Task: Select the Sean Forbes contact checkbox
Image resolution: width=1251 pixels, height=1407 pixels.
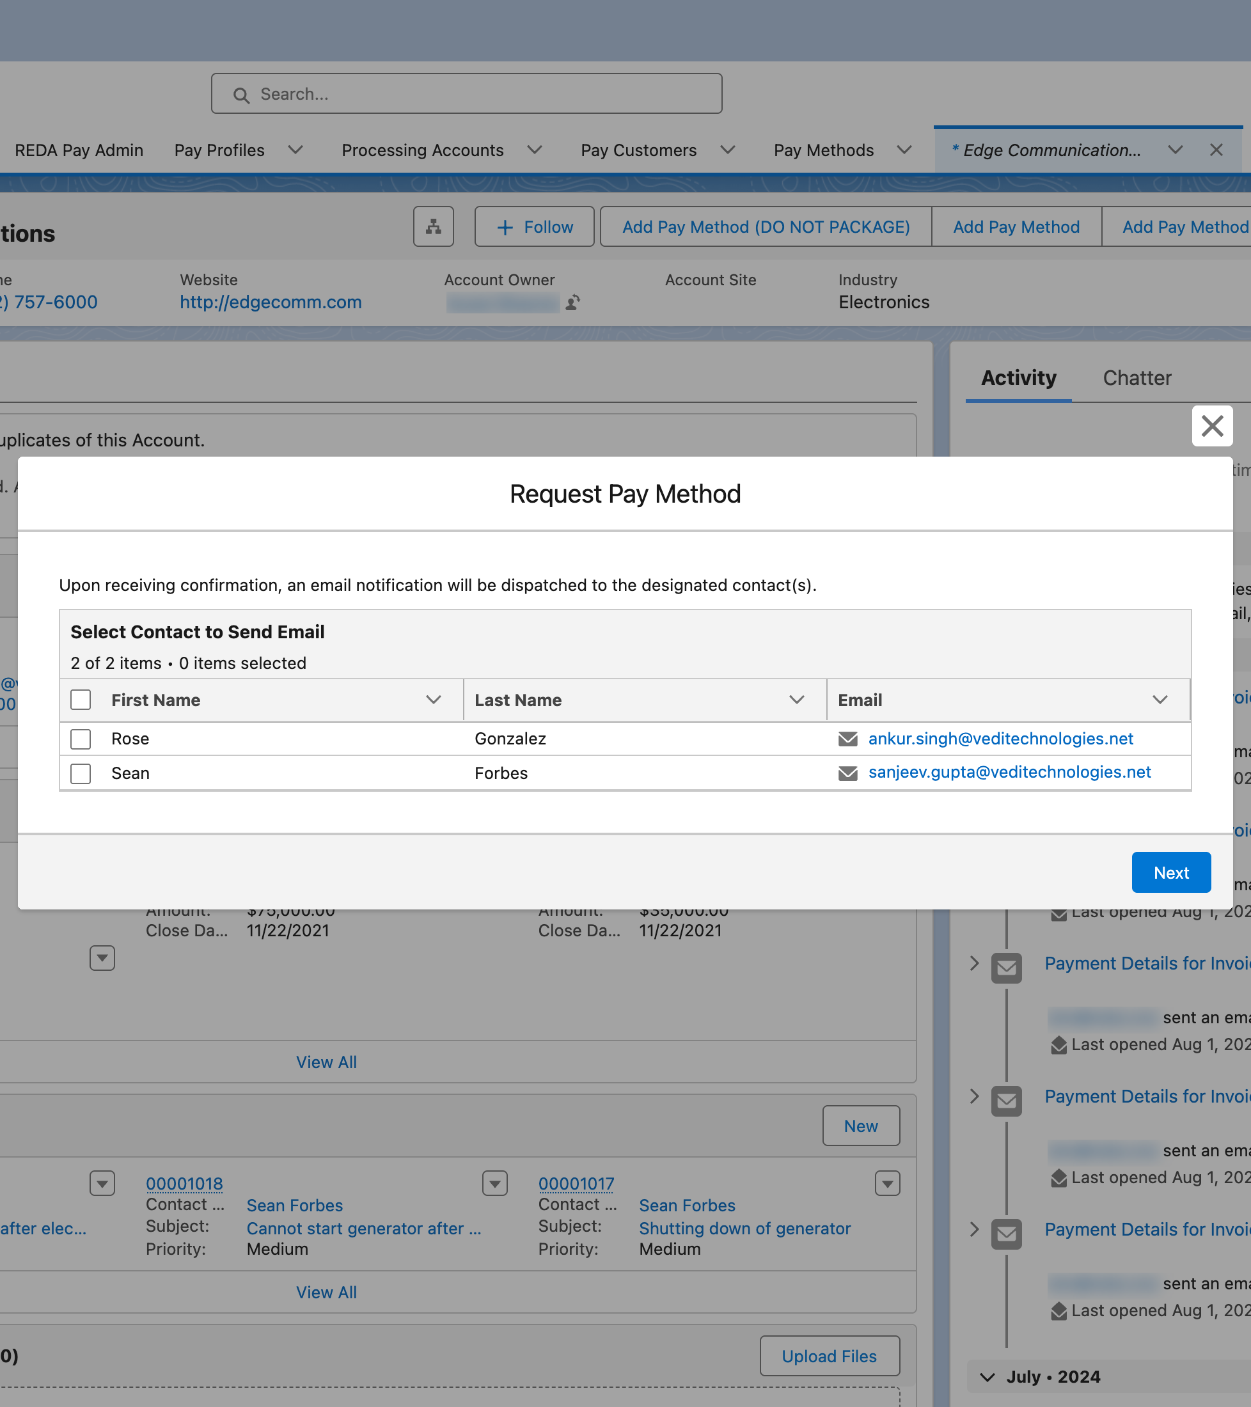Action: click(x=81, y=773)
